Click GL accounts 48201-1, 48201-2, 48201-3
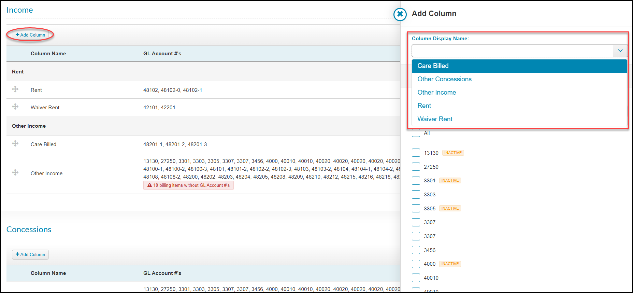The image size is (633, 293). coord(175,144)
